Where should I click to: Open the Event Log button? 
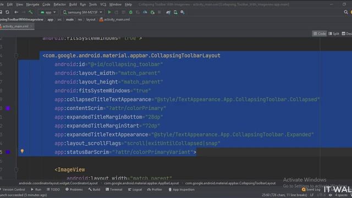tap(311, 189)
